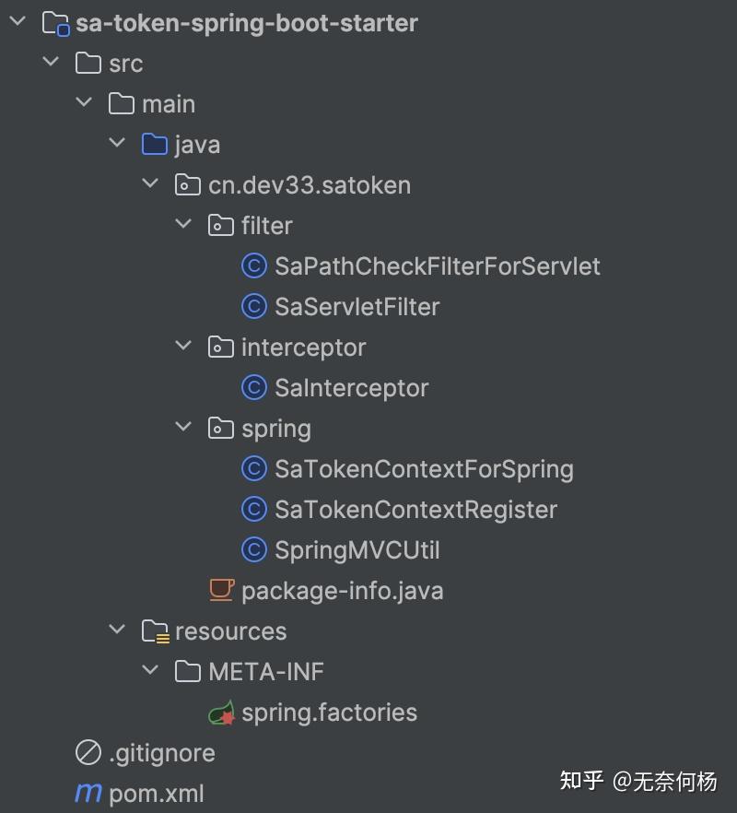Collapse the src directory
The height and width of the screenshot is (813, 737).
click(x=51, y=63)
